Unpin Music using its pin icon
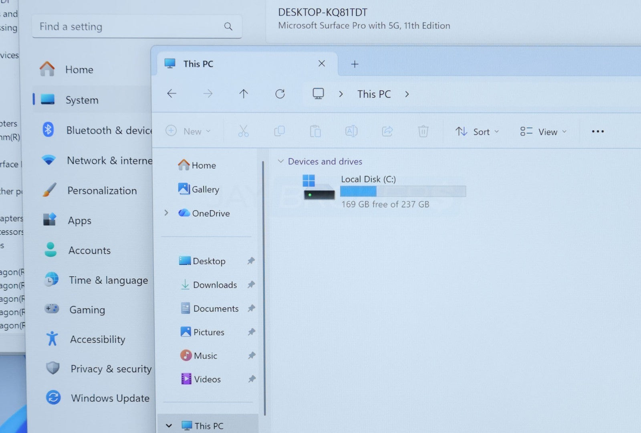The width and height of the screenshot is (641, 433). [x=251, y=356]
